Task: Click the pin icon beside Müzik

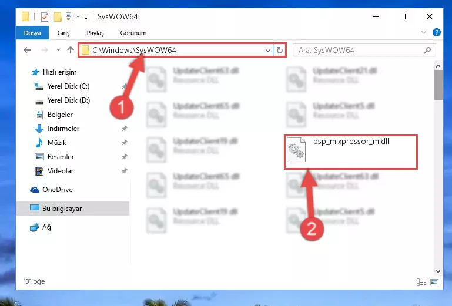Action: coord(124,143)
